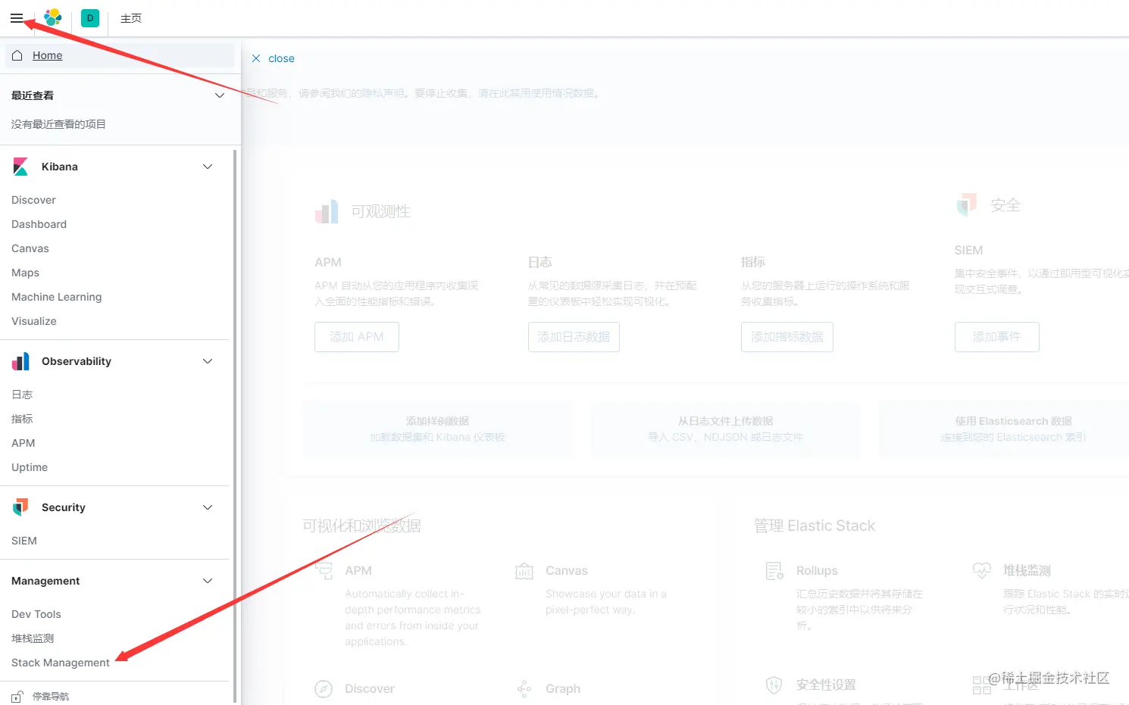Image resolution: width=1129 pixels, height=705 pixels.
Task: Open Visualize in sidebar
Action: click(34, 321)
